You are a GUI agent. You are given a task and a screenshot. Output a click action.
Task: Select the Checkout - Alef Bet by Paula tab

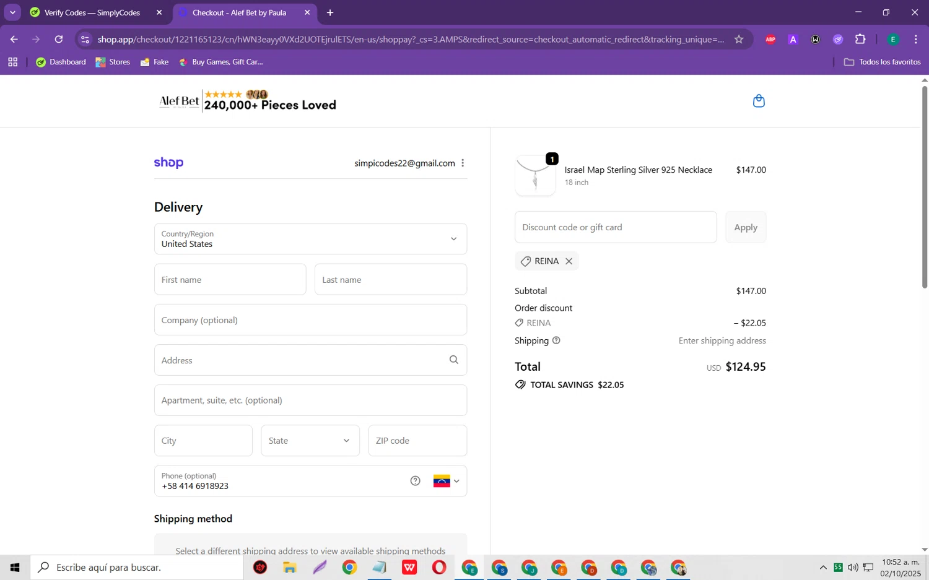pyautogui.click(x=239, y=12)
